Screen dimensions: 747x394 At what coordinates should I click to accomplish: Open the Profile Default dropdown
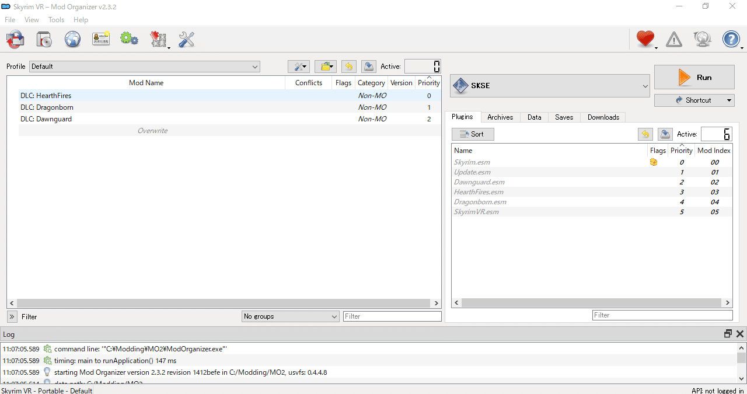tap(145, 67)
